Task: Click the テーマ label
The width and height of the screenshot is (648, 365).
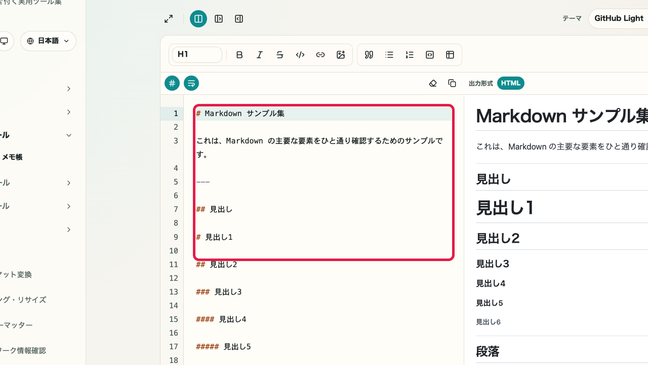Action: (572, 18)
